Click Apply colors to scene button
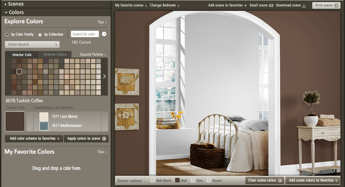The image size is (345, 187). [x=86, y=138]
